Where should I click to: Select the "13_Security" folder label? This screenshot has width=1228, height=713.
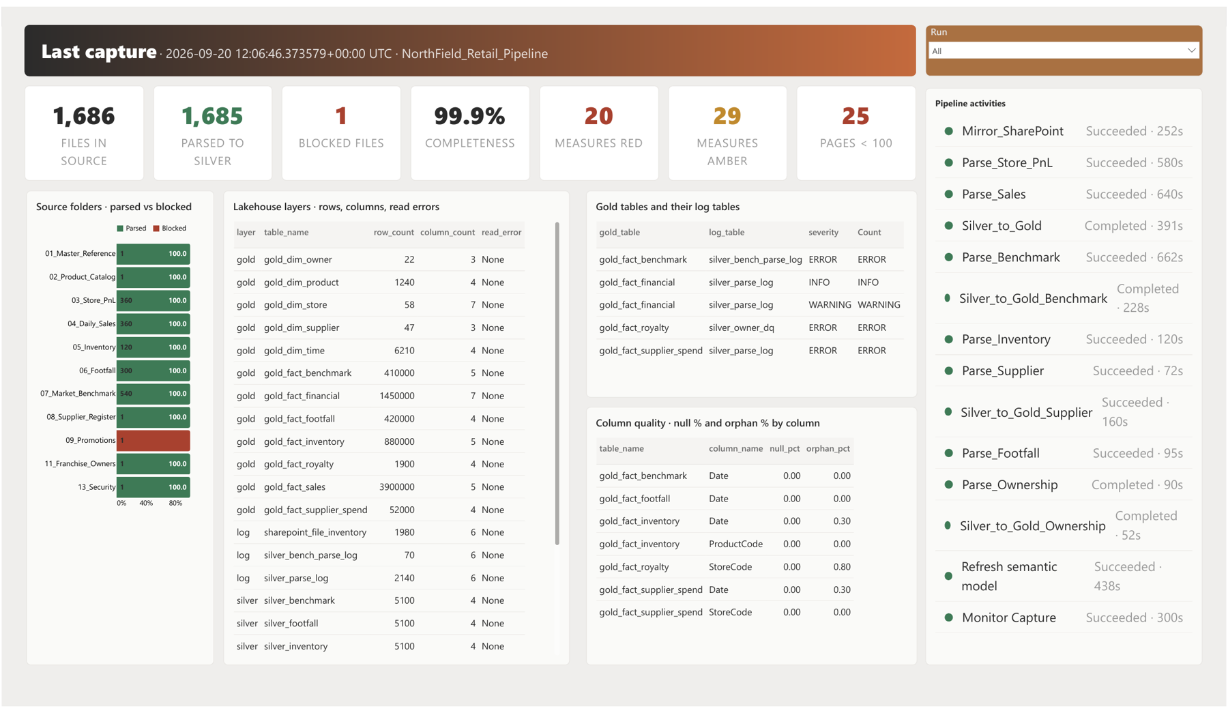point(96,487)
